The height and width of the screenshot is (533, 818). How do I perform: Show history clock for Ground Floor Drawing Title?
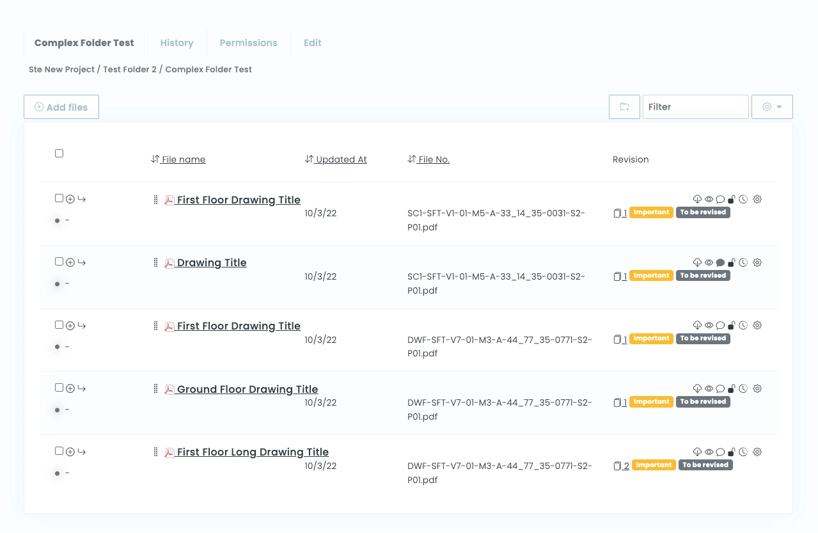click(743, 389)
